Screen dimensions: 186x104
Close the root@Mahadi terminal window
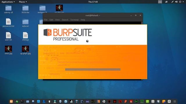click(140, 15)
